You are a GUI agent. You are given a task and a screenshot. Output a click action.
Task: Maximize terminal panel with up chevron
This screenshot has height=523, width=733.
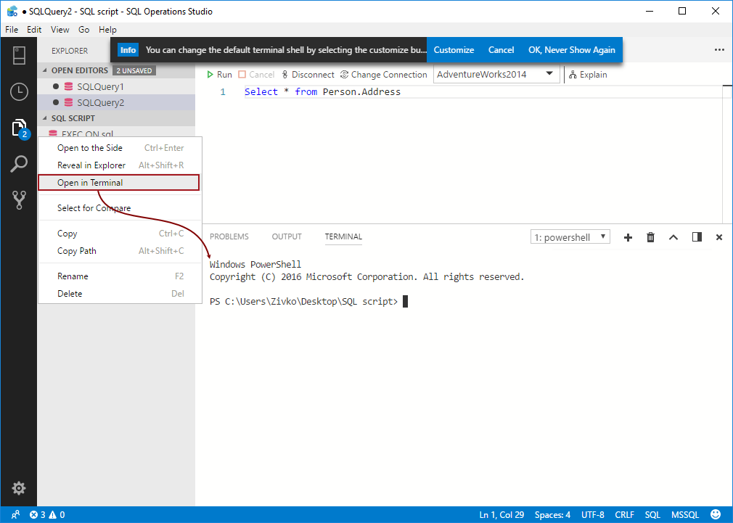[x=673, y=237]
